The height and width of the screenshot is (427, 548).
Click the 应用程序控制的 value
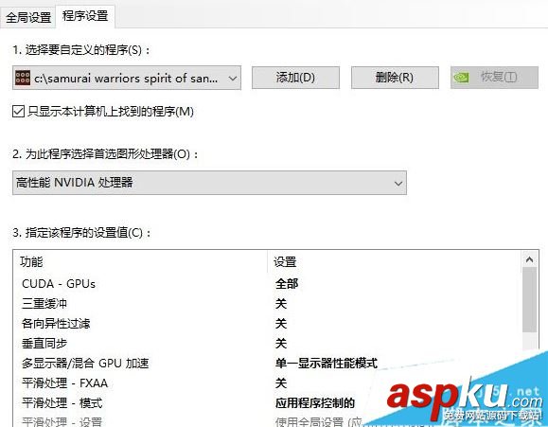pos(315,403)
